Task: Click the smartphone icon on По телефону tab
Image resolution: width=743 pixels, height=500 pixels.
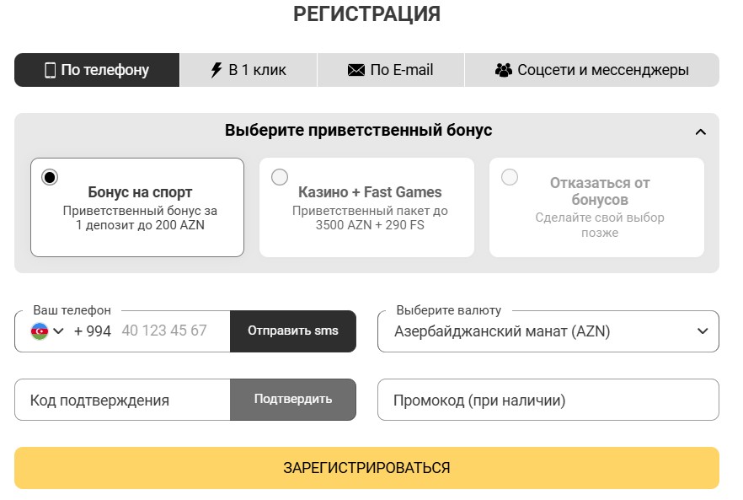Action: (x=51, y=71)
